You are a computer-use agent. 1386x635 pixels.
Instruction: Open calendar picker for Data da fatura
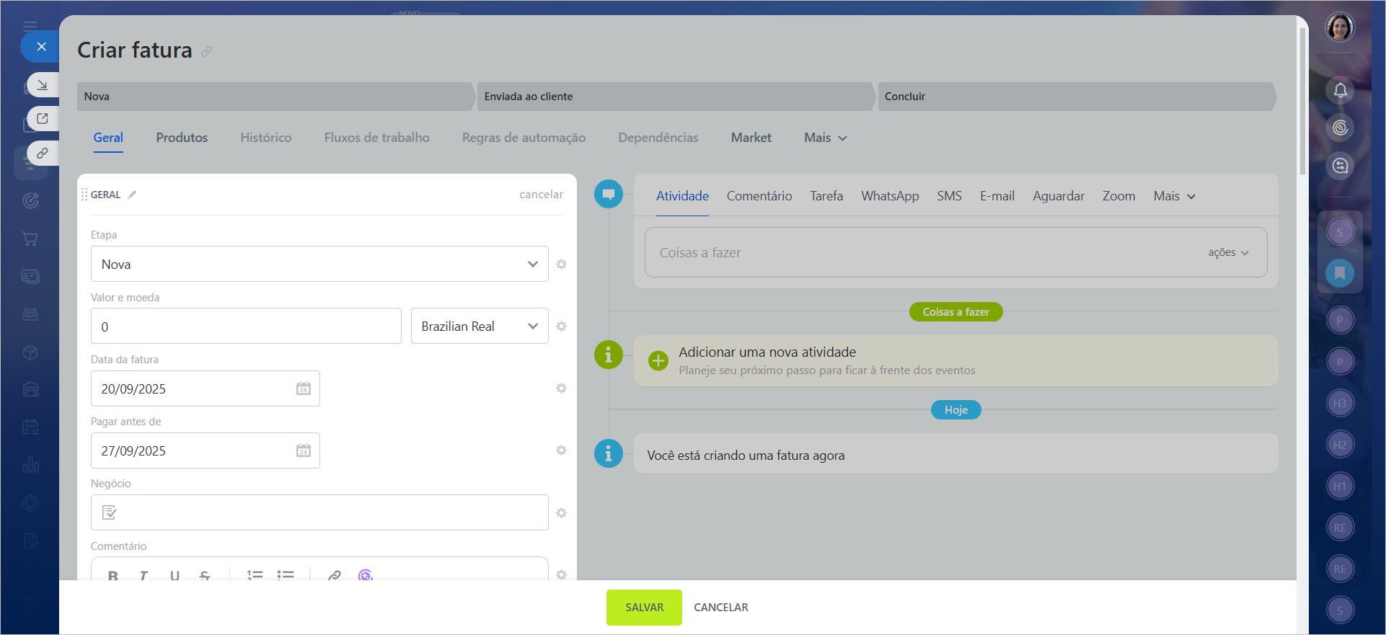pos(303,389)
